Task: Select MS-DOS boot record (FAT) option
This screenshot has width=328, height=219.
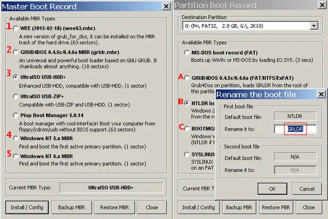Action: tap(187, 52)
